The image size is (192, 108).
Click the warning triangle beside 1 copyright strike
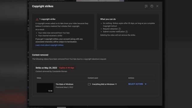coord(37,19)
